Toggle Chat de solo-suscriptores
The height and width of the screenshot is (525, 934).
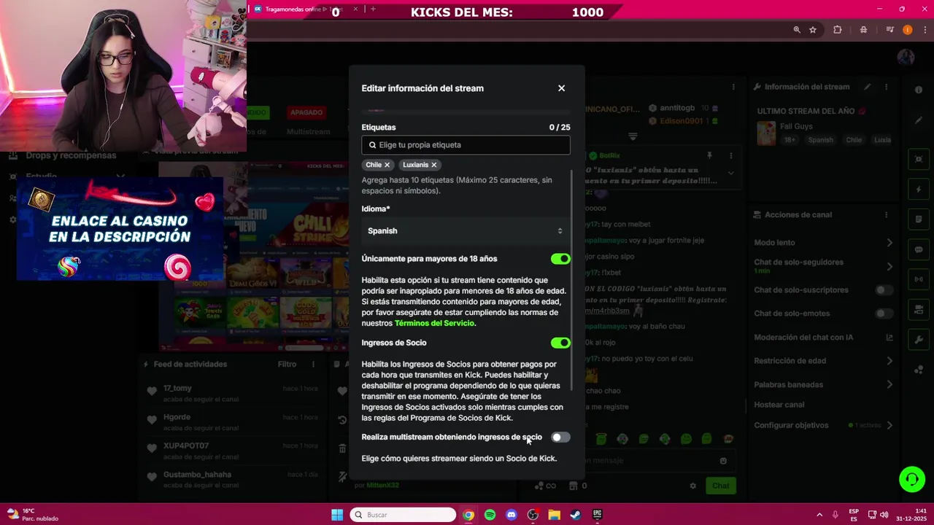(884, 290)
